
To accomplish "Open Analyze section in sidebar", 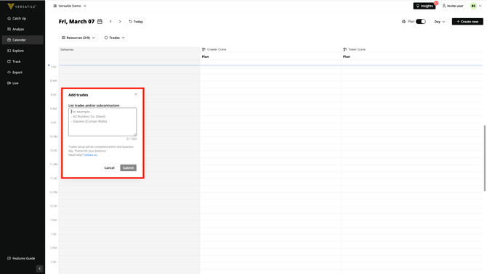I will (15, 29).
